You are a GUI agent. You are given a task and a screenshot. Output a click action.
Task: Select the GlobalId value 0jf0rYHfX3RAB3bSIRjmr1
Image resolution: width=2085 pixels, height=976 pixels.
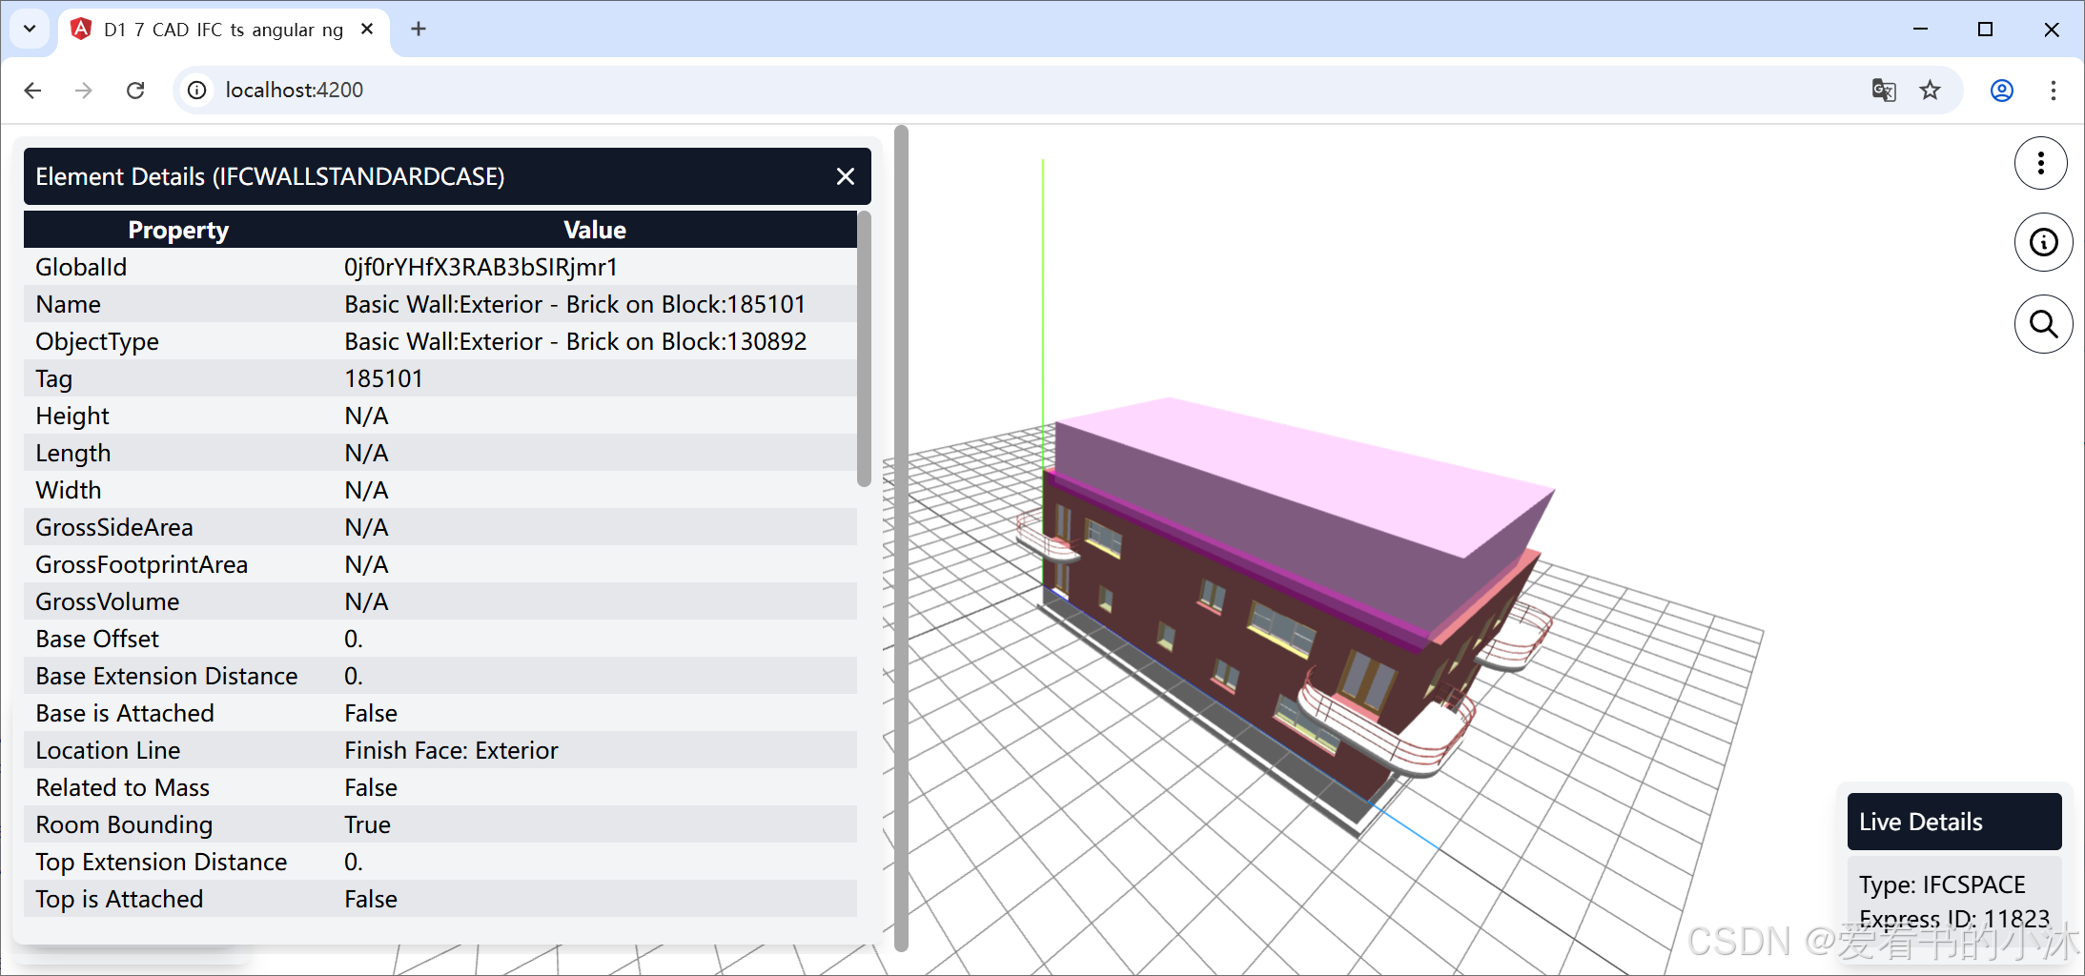(x=481, y=267)
